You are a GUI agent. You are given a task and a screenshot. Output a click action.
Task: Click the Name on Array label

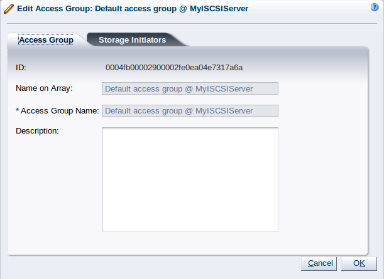click(44, 88)
